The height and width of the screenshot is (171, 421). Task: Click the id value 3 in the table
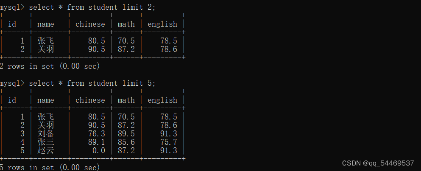click(x=22, y=133)
